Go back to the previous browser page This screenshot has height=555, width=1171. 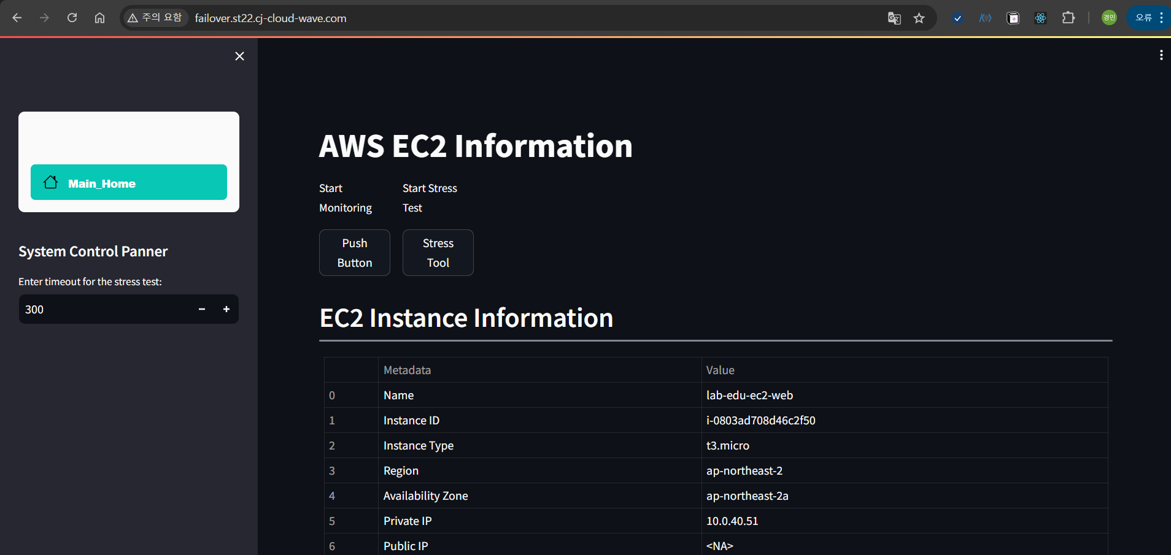coord(17,18)
